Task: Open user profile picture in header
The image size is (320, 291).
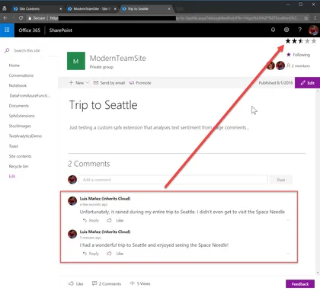Action: 313,30
